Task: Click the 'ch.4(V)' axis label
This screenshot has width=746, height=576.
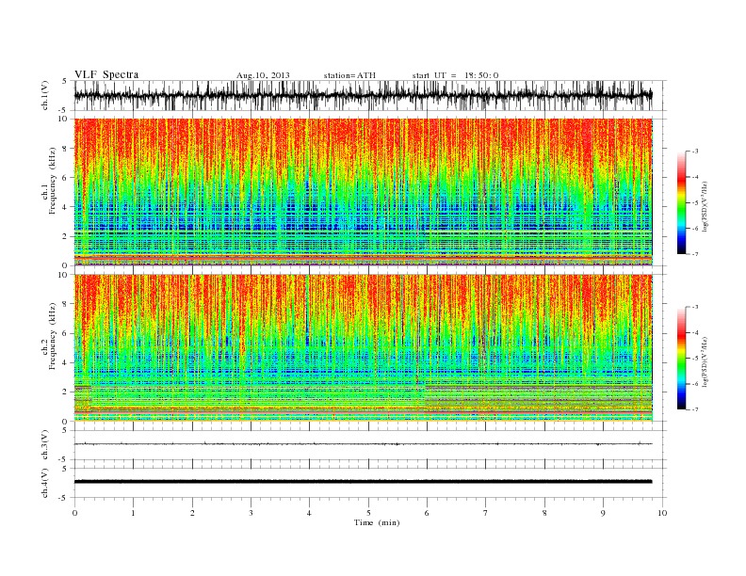Action: point(45,483)
